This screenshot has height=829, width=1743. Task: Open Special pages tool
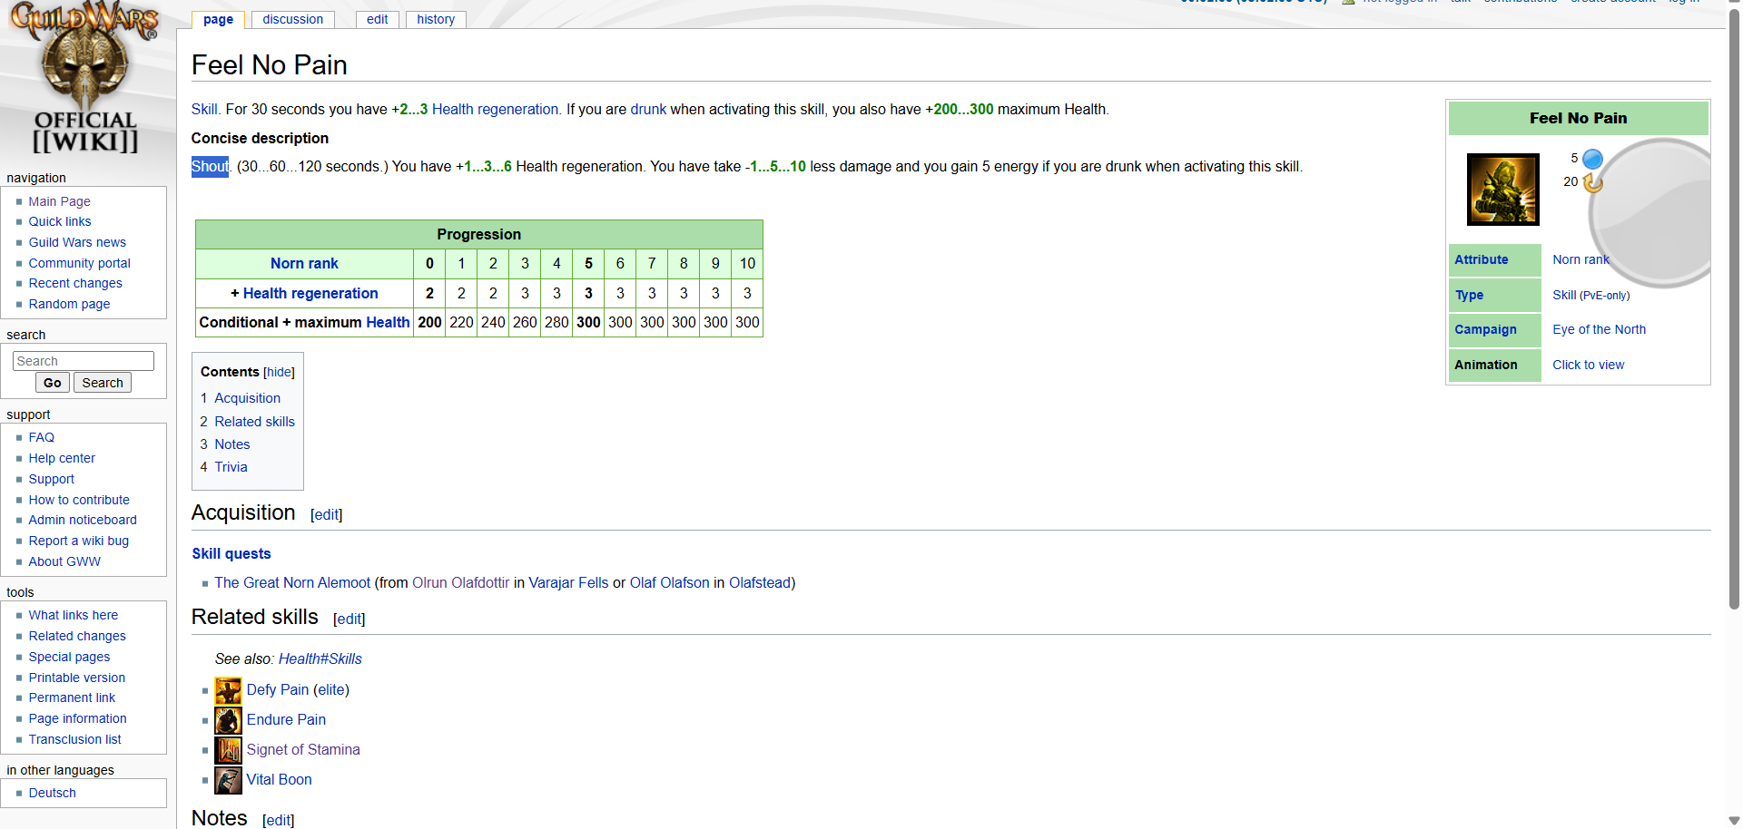pos(69,657)
